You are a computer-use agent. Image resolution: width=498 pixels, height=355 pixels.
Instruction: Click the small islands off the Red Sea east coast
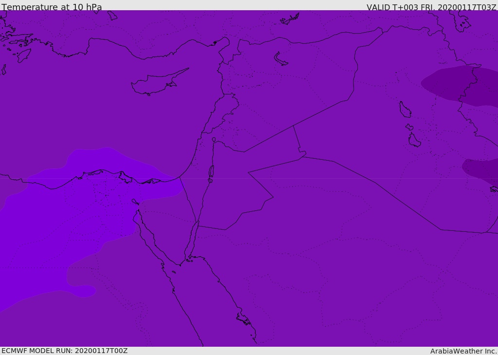click(243, 319)
